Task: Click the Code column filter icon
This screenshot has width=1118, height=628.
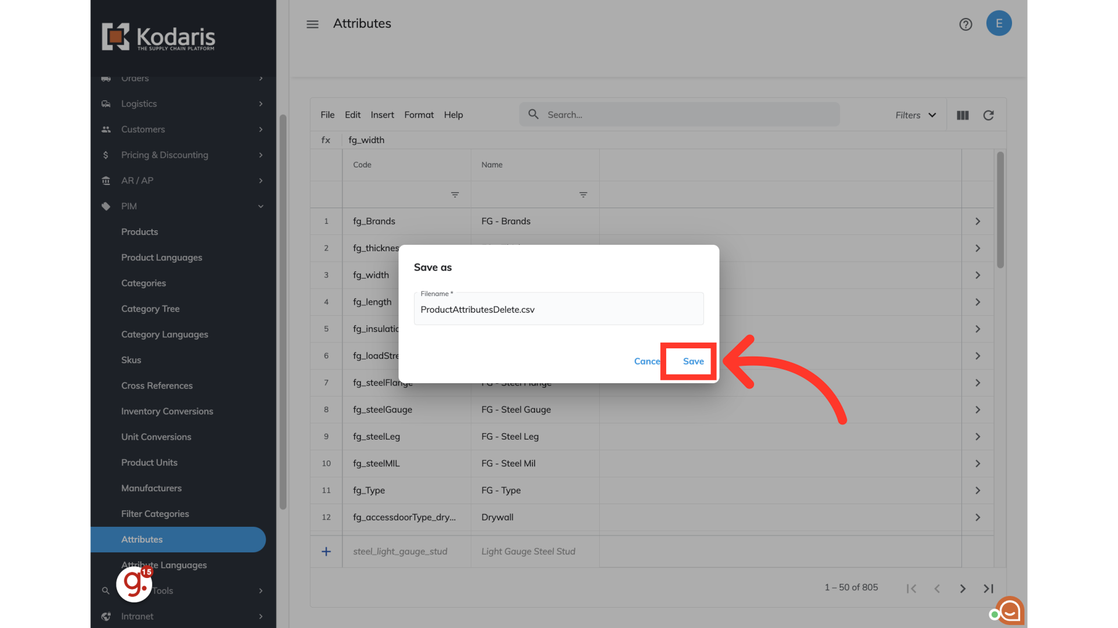Action: (x=455, y=195)
